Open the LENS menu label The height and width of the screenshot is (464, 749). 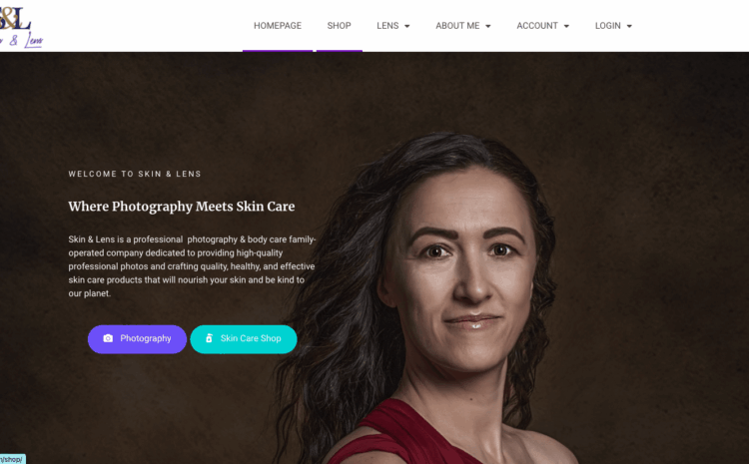[387, 26]
